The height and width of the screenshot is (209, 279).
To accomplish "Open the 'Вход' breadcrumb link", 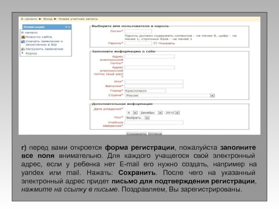I will tap(48, 19).
